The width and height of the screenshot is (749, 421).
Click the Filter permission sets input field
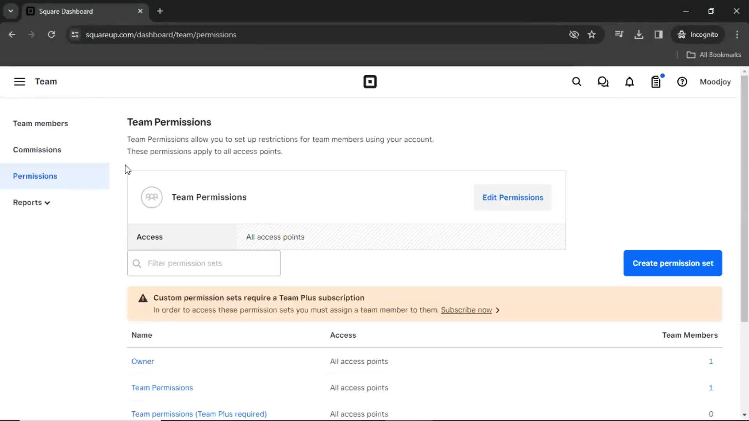(x=204, y=263)
